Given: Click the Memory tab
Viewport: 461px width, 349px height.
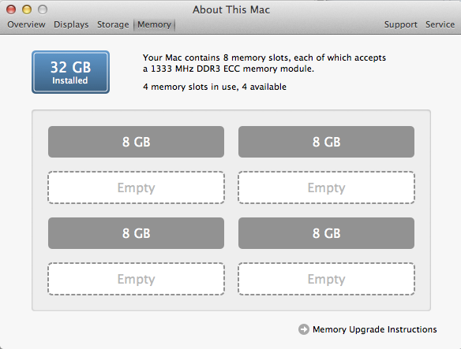Looking at the screenshot, I should (155, 24).
